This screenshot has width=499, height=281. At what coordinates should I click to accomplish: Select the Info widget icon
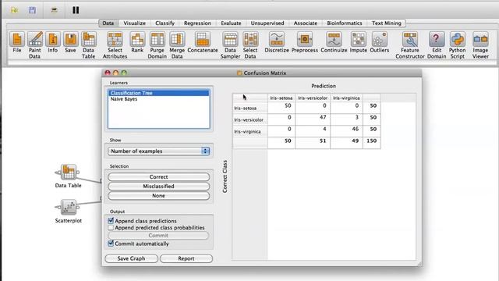pyautogui.click(x=53, y=39)
